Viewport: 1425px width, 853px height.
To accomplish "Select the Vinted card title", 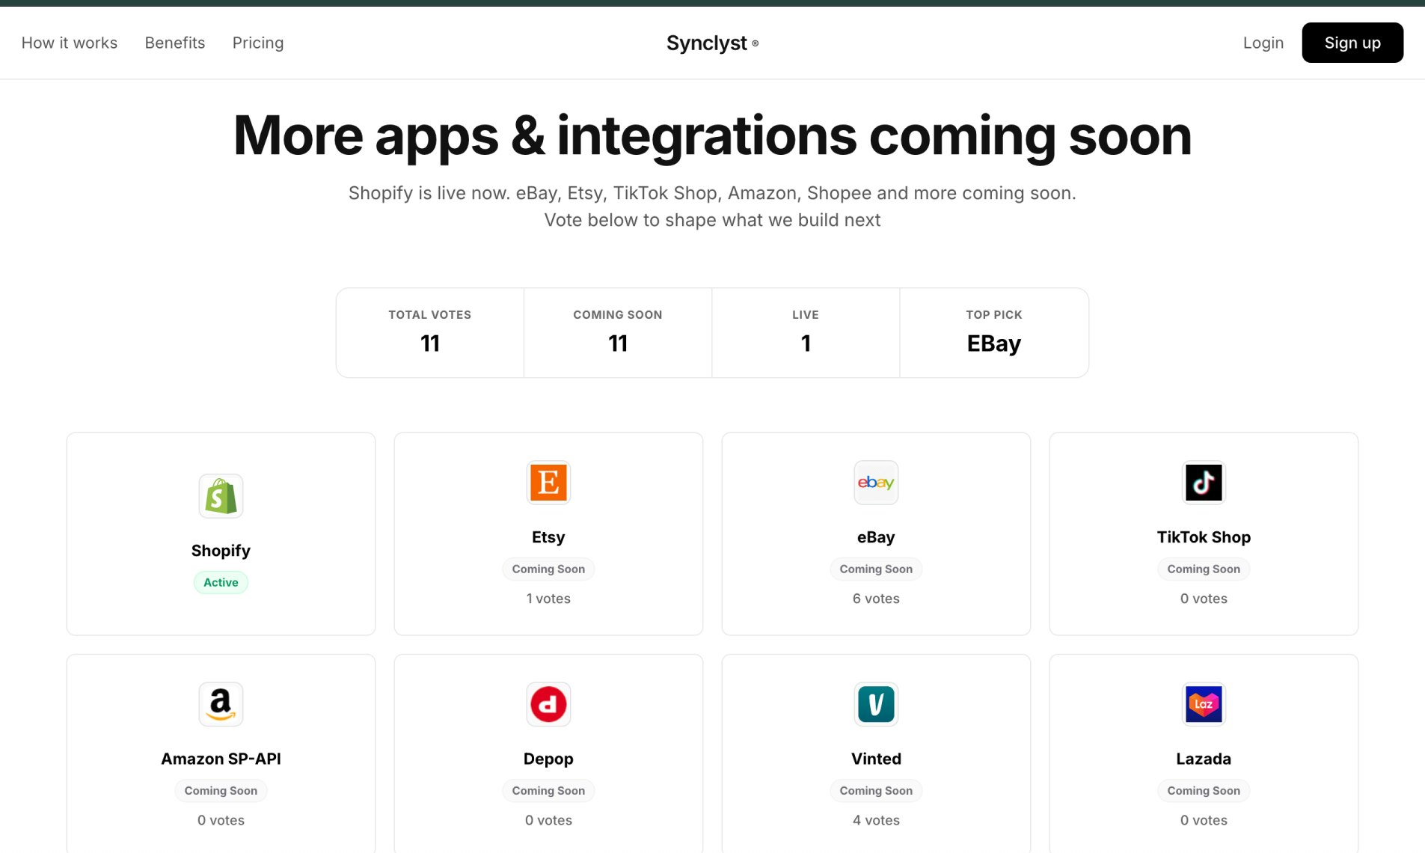I will click(876, 759).
